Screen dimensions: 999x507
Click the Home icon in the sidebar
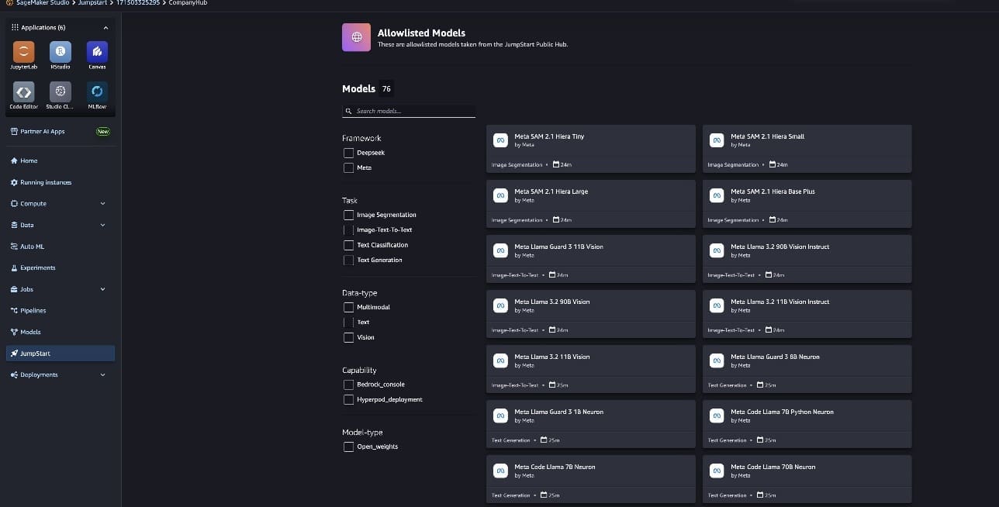click(14, 160)
